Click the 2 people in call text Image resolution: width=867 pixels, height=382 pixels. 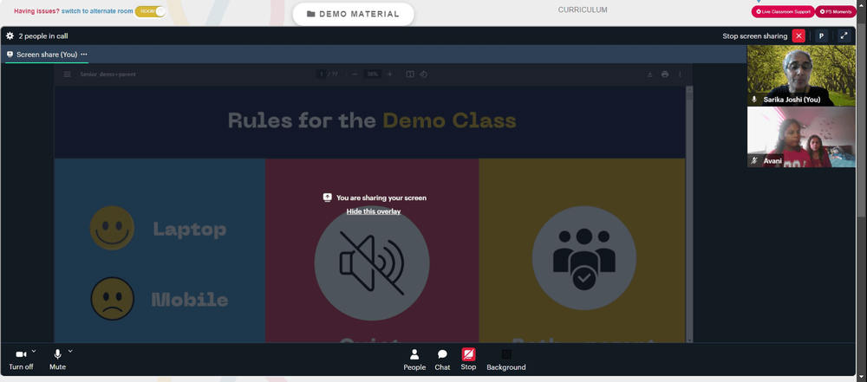pos(43,36)
